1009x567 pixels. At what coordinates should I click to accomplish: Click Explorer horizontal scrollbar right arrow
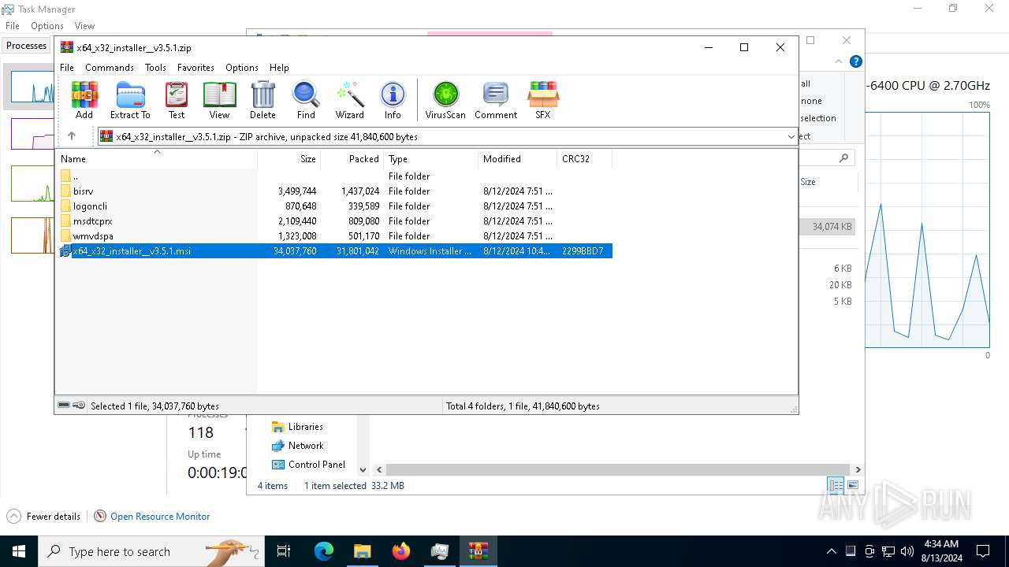pos(858,469)
